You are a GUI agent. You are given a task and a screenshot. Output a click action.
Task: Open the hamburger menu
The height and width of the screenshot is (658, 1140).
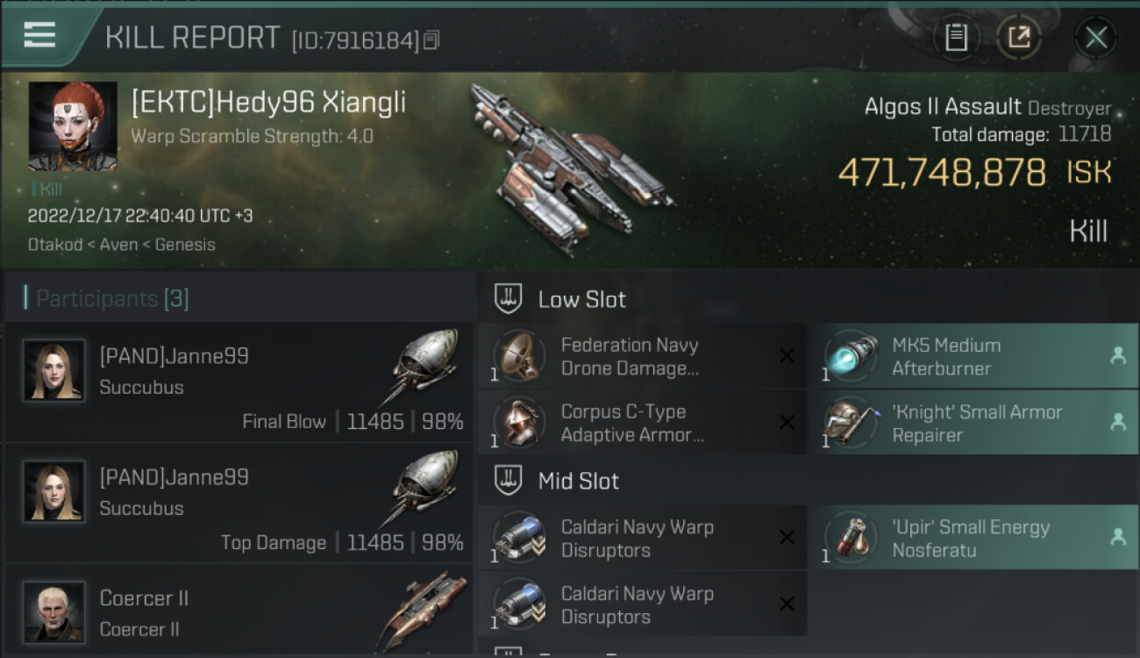[39, 35]
